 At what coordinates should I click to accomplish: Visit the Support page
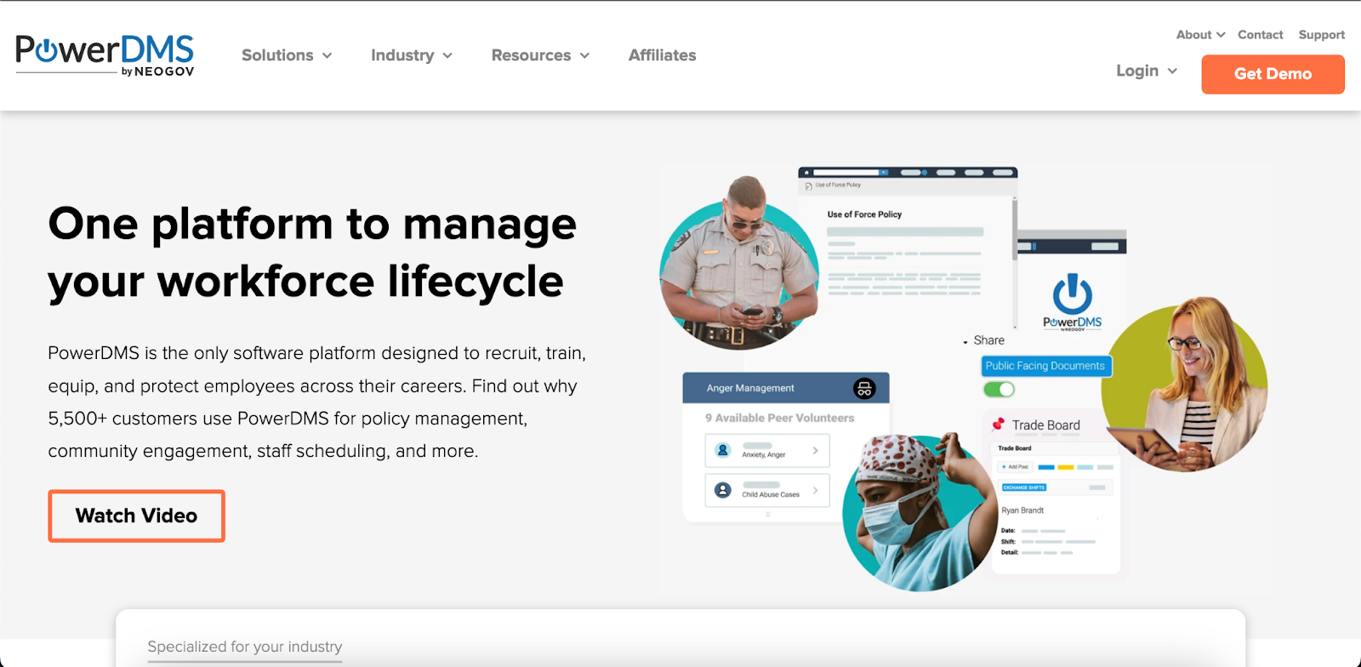coord(1321,35)
